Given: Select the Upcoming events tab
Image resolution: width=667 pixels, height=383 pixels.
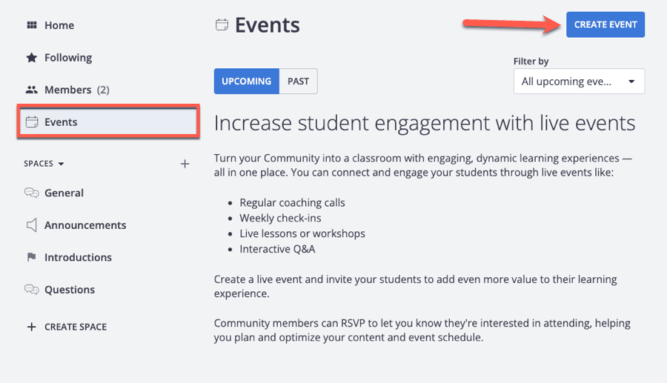Looking at the screenshot, I should 246,81.
